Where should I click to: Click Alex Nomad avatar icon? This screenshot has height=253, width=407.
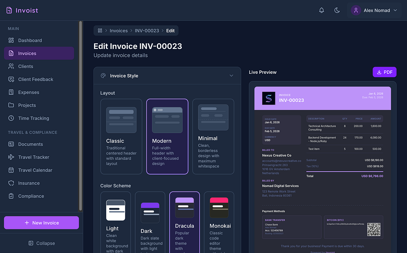tap(356, 11)
